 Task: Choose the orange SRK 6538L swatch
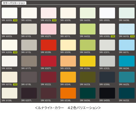tap(68, 93)
